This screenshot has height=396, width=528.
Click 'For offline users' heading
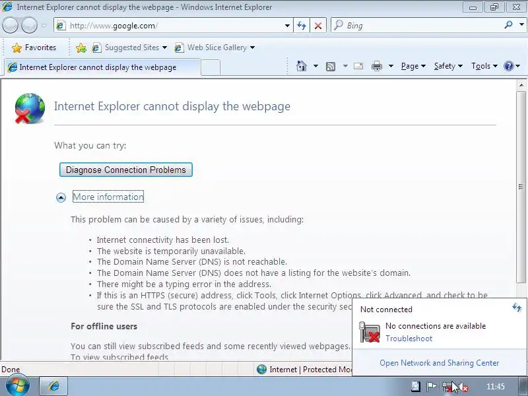(x=104, y=326)
